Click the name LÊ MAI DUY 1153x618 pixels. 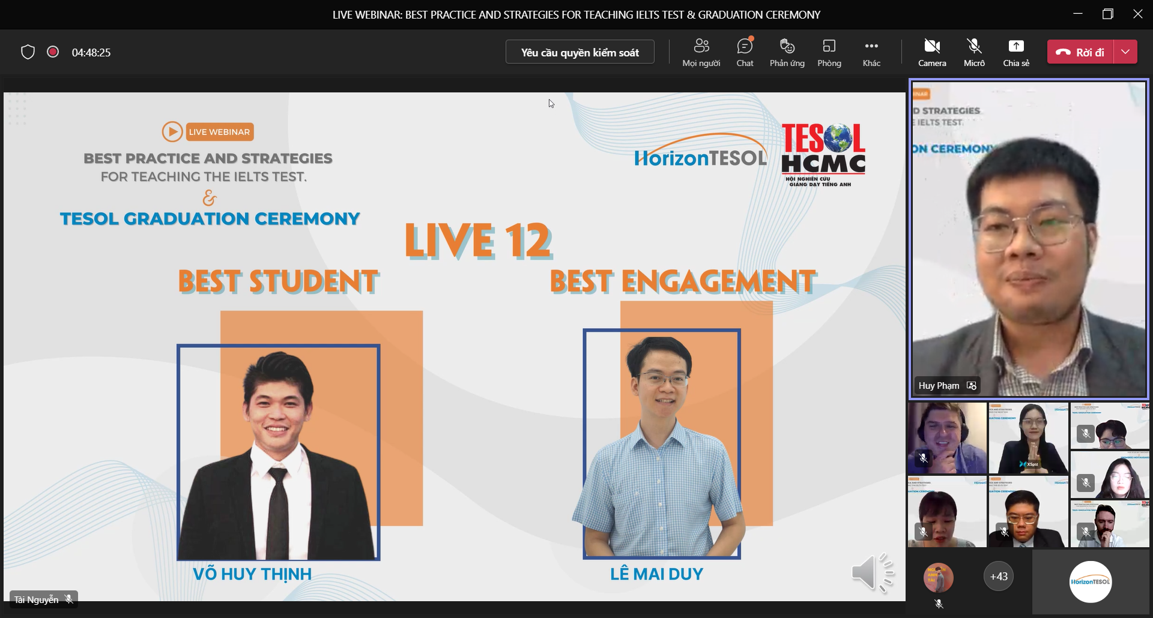656,574
